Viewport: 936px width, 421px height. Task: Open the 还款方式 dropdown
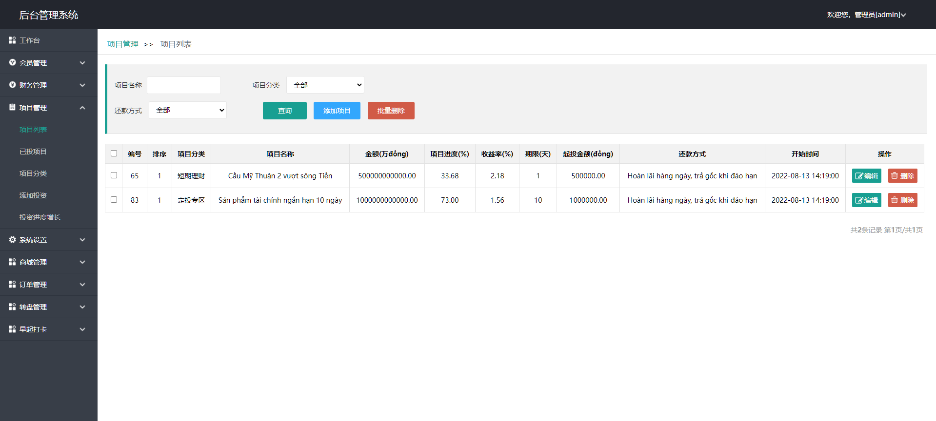click(187, 110)
